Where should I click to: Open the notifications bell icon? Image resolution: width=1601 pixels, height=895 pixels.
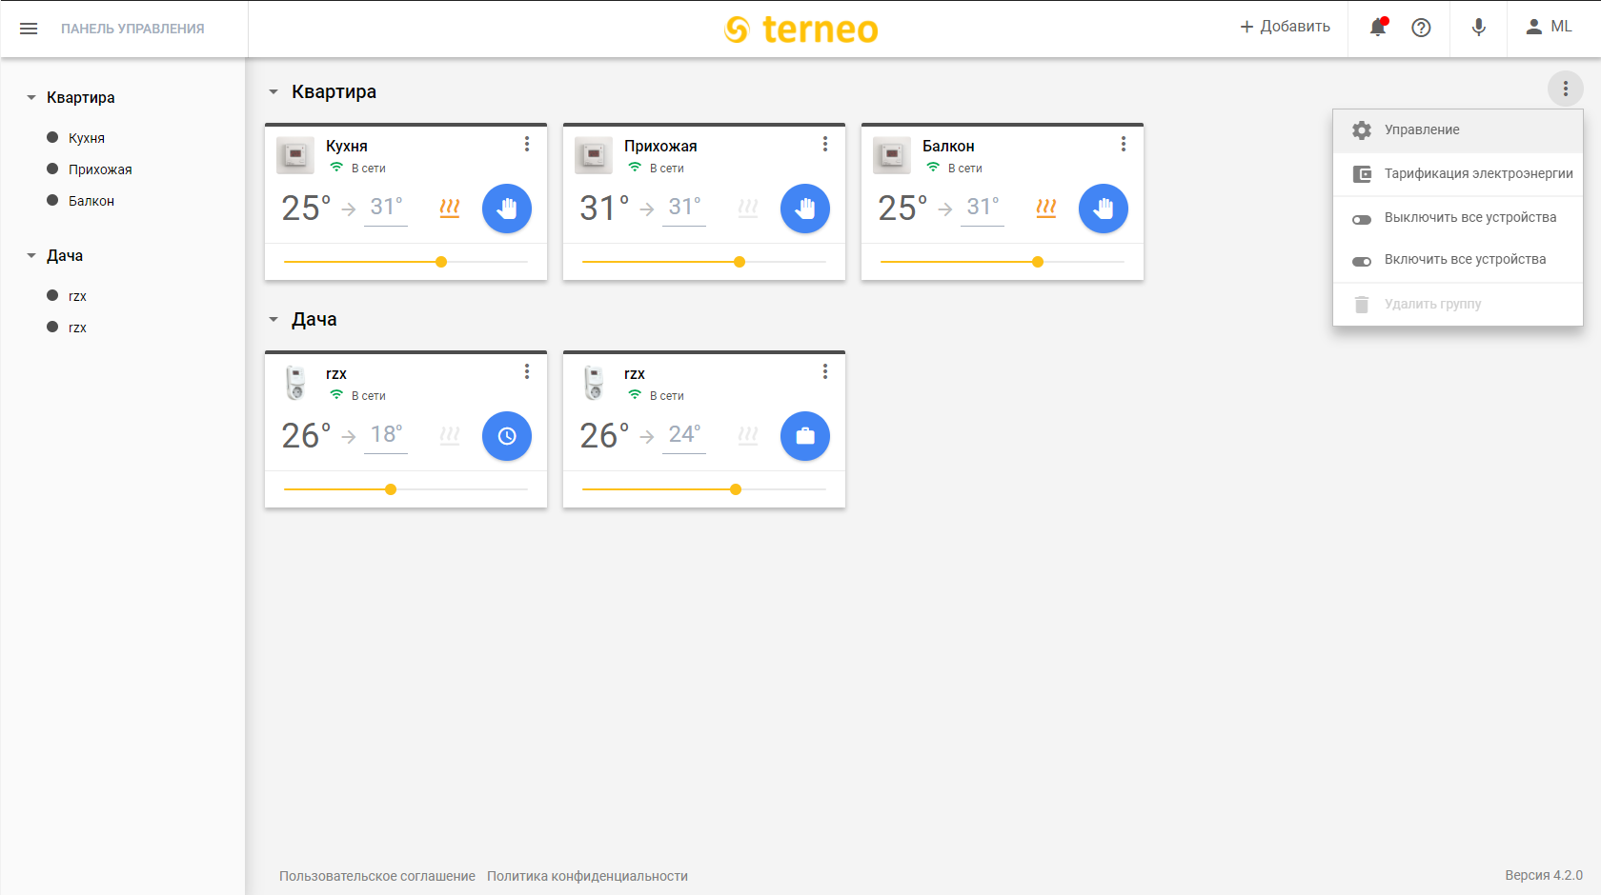tap(1378, 28)
